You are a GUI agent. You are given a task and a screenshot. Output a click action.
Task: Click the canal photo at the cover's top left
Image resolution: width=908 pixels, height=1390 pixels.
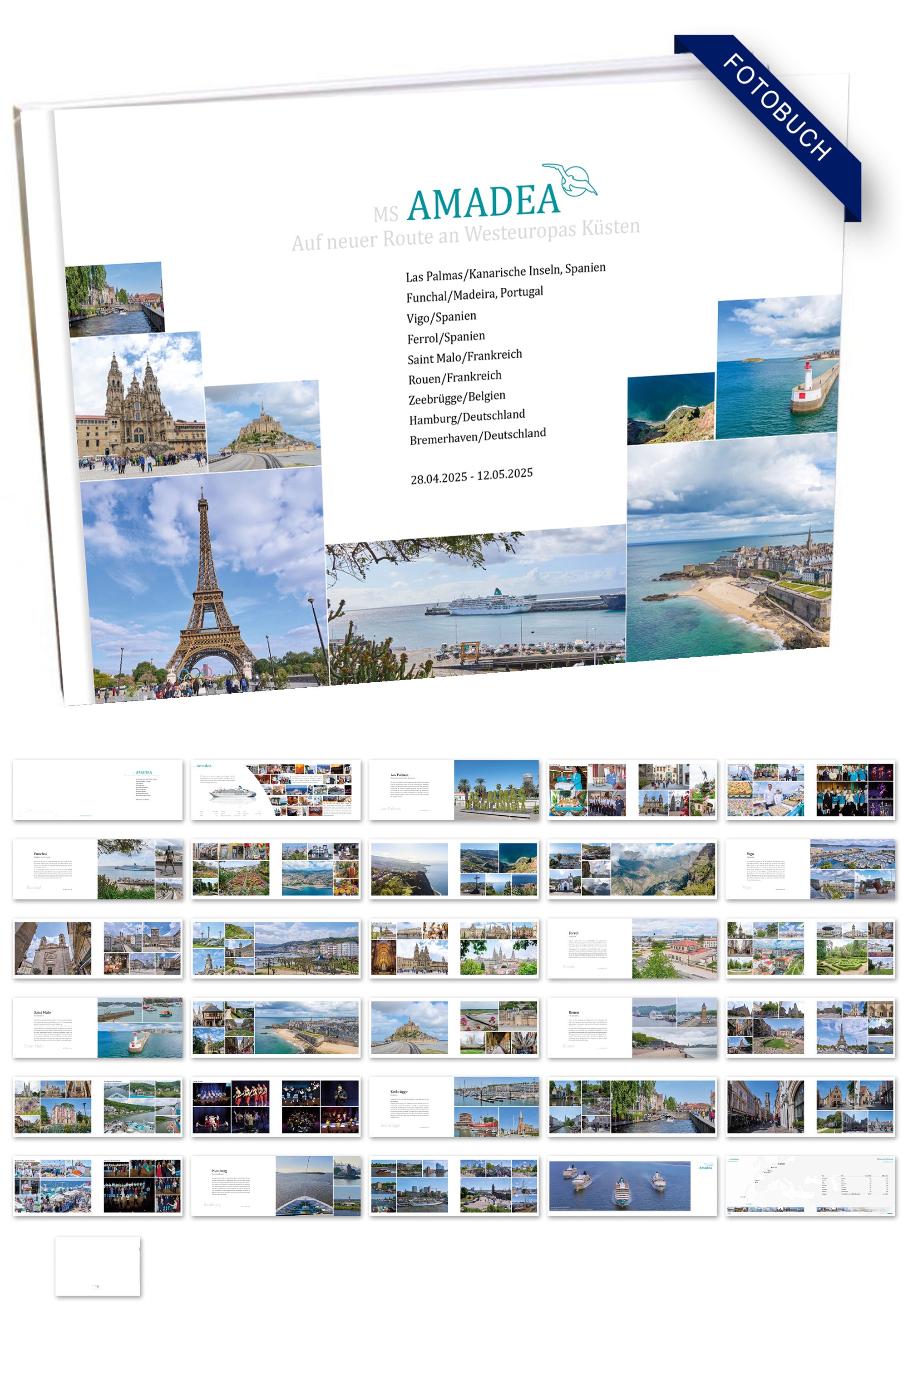pos(114,299)
